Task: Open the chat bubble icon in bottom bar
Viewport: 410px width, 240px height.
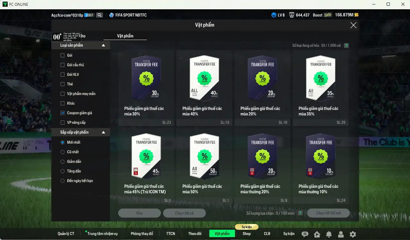Action: pyautogui.click(x=305, y=234)
